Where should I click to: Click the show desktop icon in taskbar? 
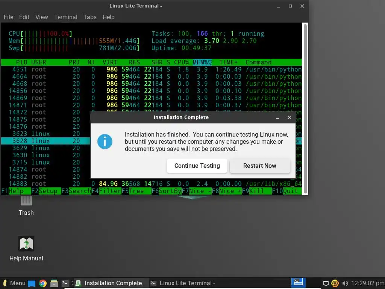point(32,283)
